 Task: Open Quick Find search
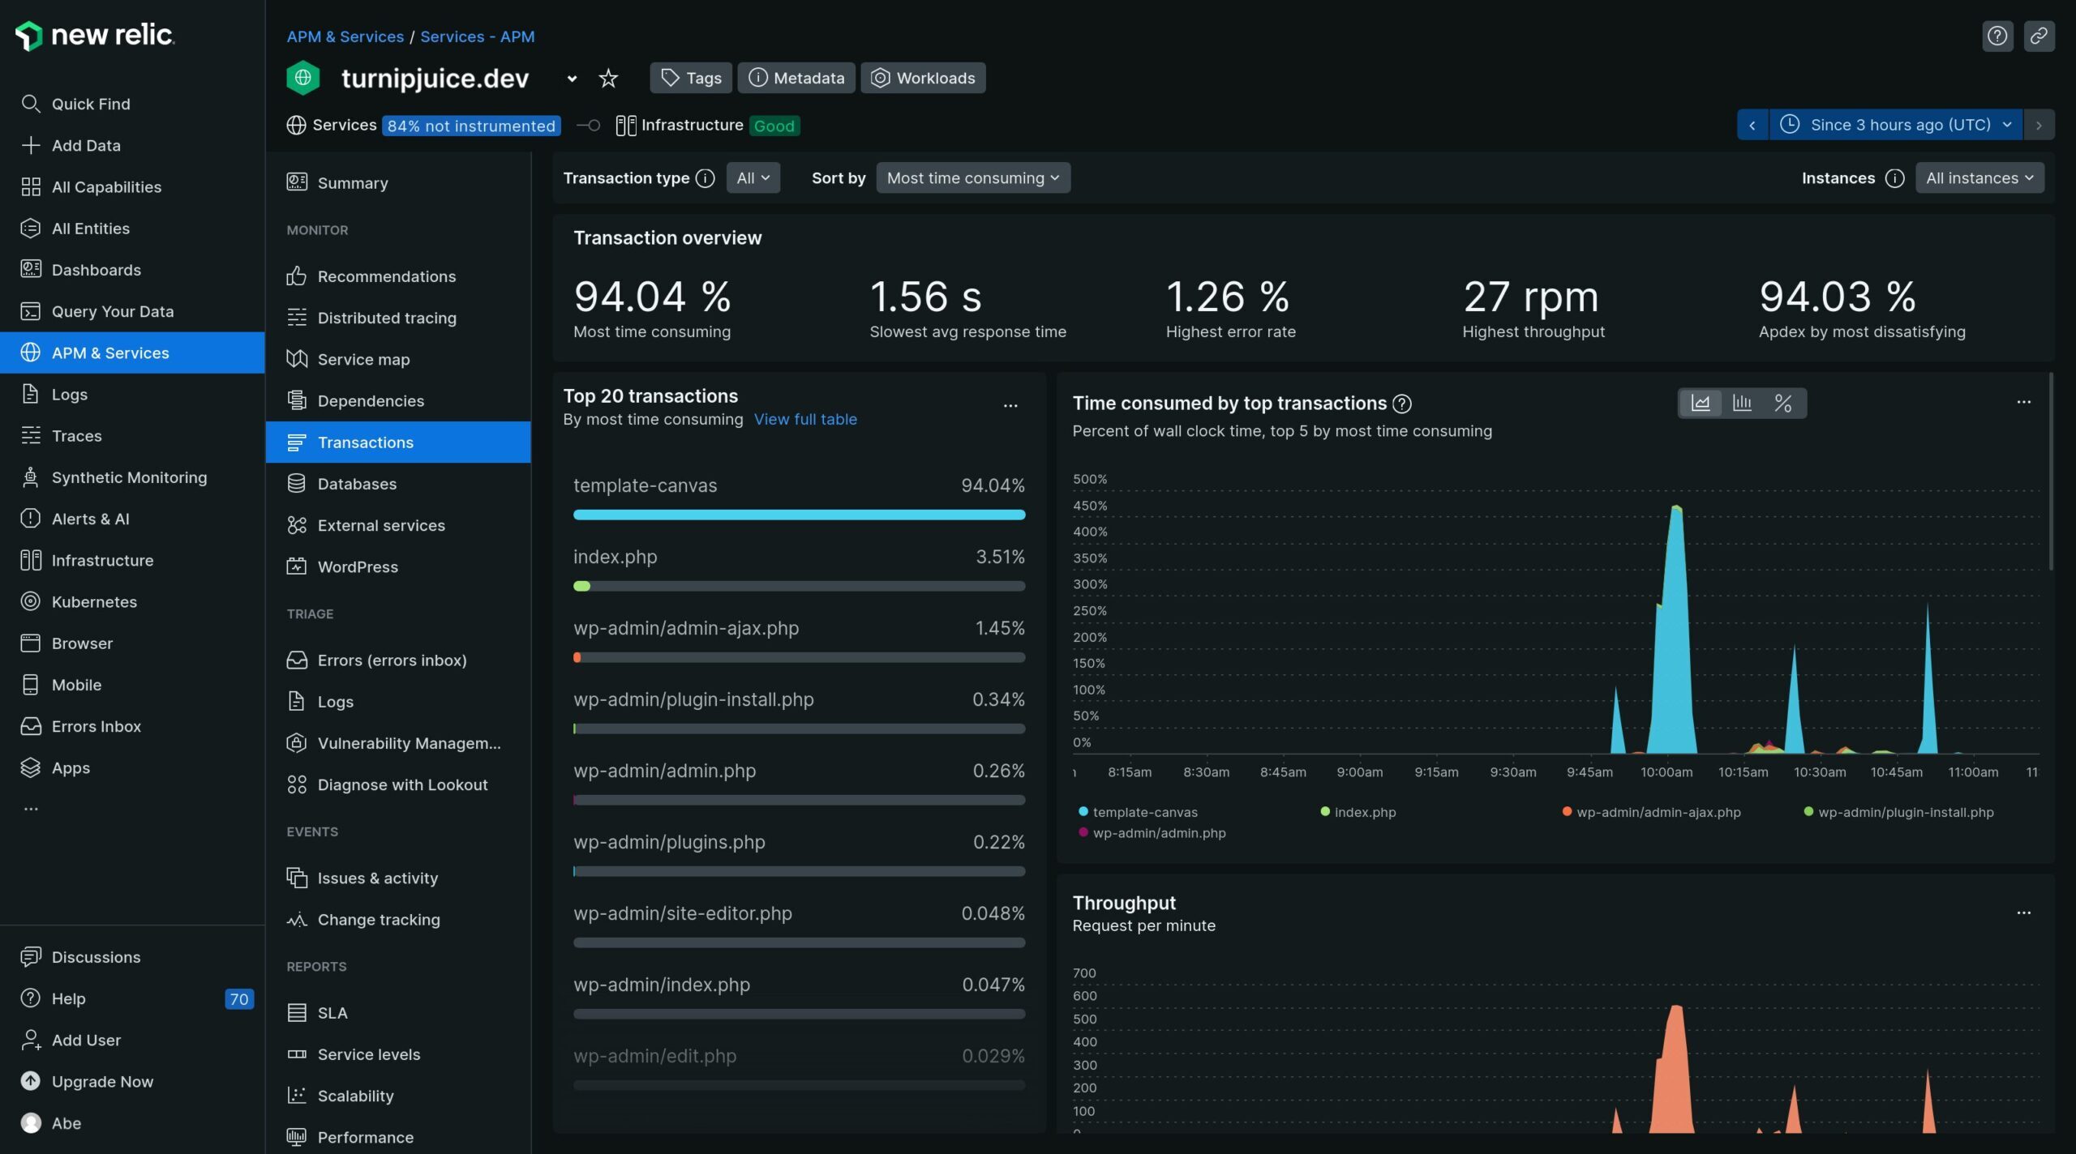point(132,104)
